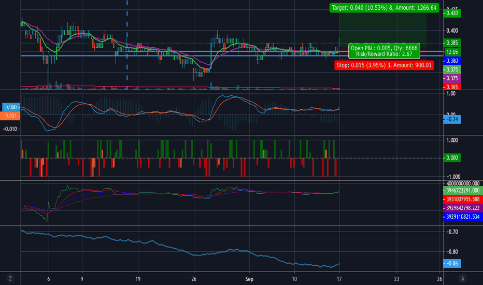This screenshot has width=483, height=285.
Task: Click the 12:05 countdown price label
Action: [x=452, y=52]
